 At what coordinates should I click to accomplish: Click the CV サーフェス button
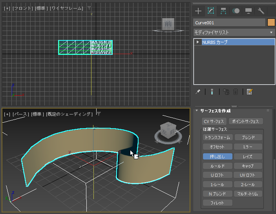(x=214, y=121)
